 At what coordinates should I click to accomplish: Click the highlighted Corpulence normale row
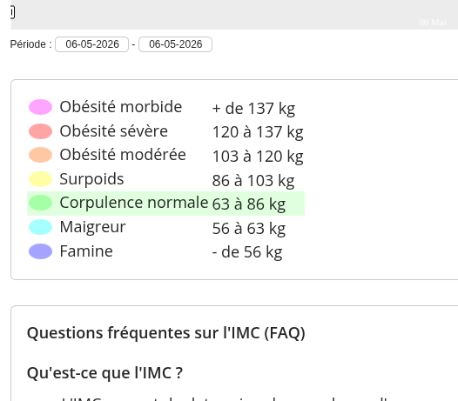coord(166,204)
